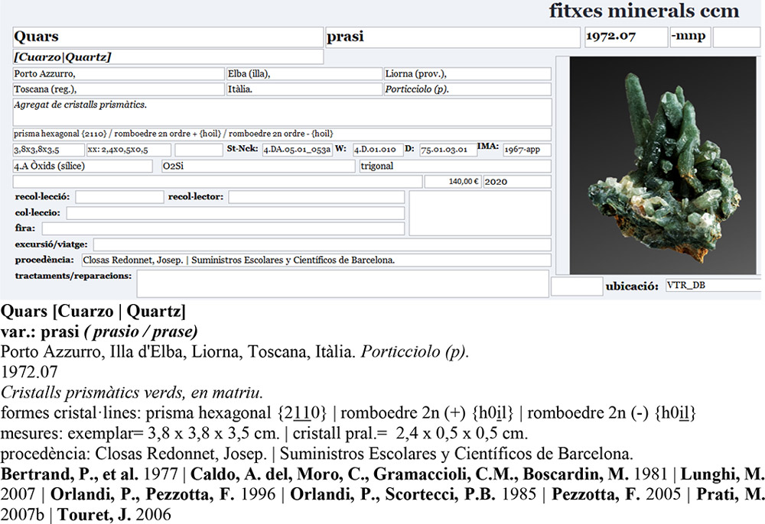Click the 'ubicació:' label

(x=632, y=286)
